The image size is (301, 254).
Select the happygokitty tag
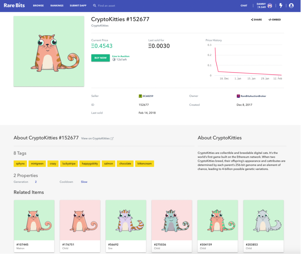click(x=90, y=163)
